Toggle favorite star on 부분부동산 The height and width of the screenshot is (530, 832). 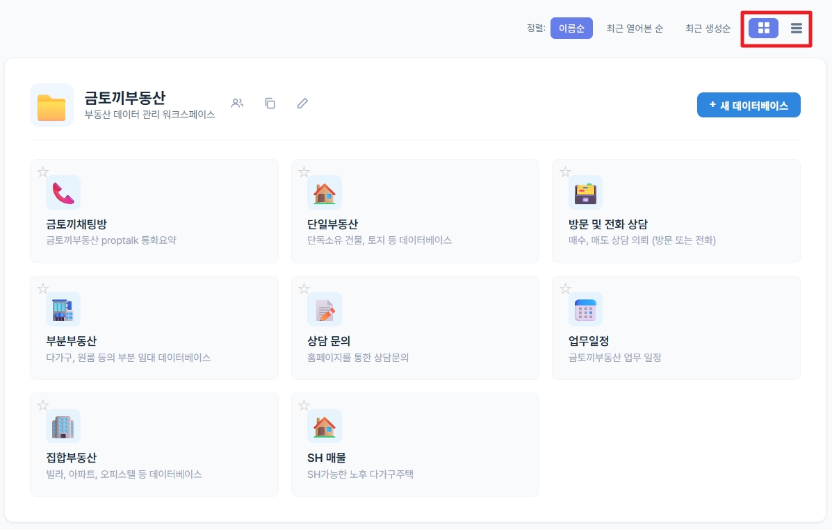pyautogui.click(x=43, y=288)
